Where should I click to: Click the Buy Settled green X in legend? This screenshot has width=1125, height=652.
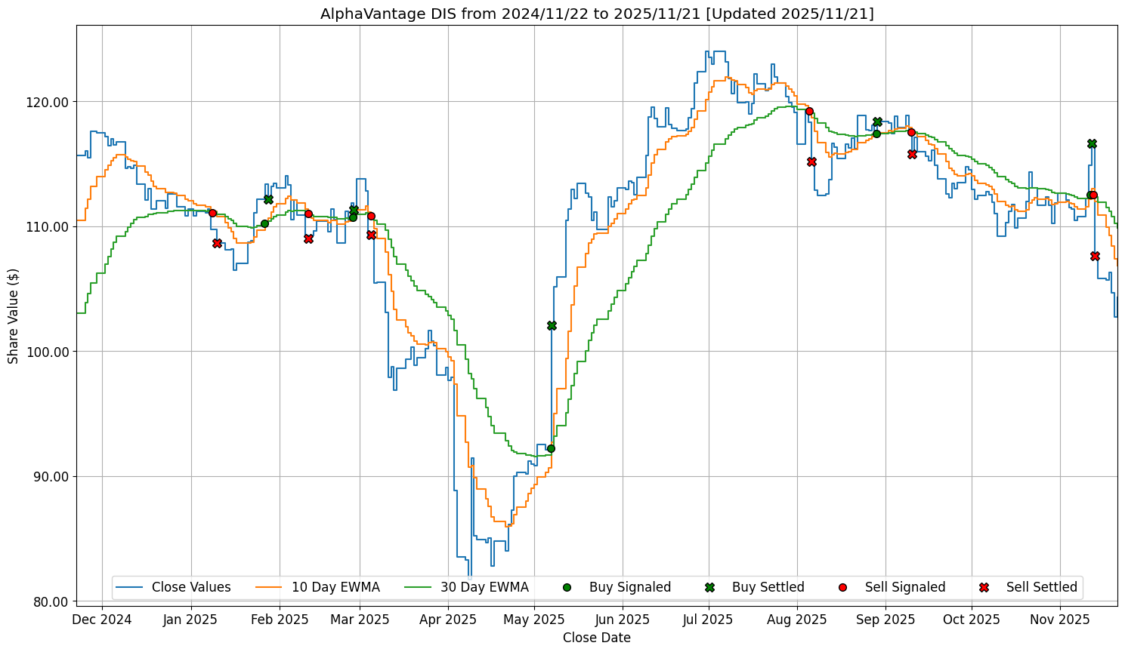coord(709,587)
